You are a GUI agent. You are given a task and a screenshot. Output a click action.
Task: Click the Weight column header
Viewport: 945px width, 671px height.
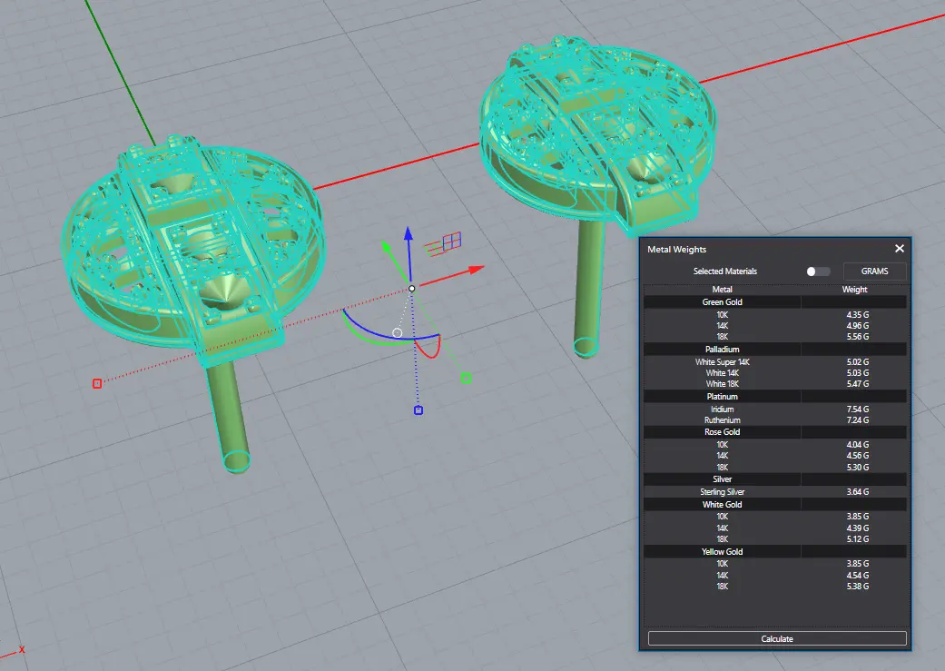[854, 290]
